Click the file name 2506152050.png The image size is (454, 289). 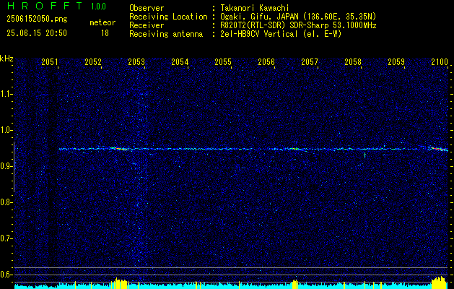pyautogui.click(x=37, y=20)
